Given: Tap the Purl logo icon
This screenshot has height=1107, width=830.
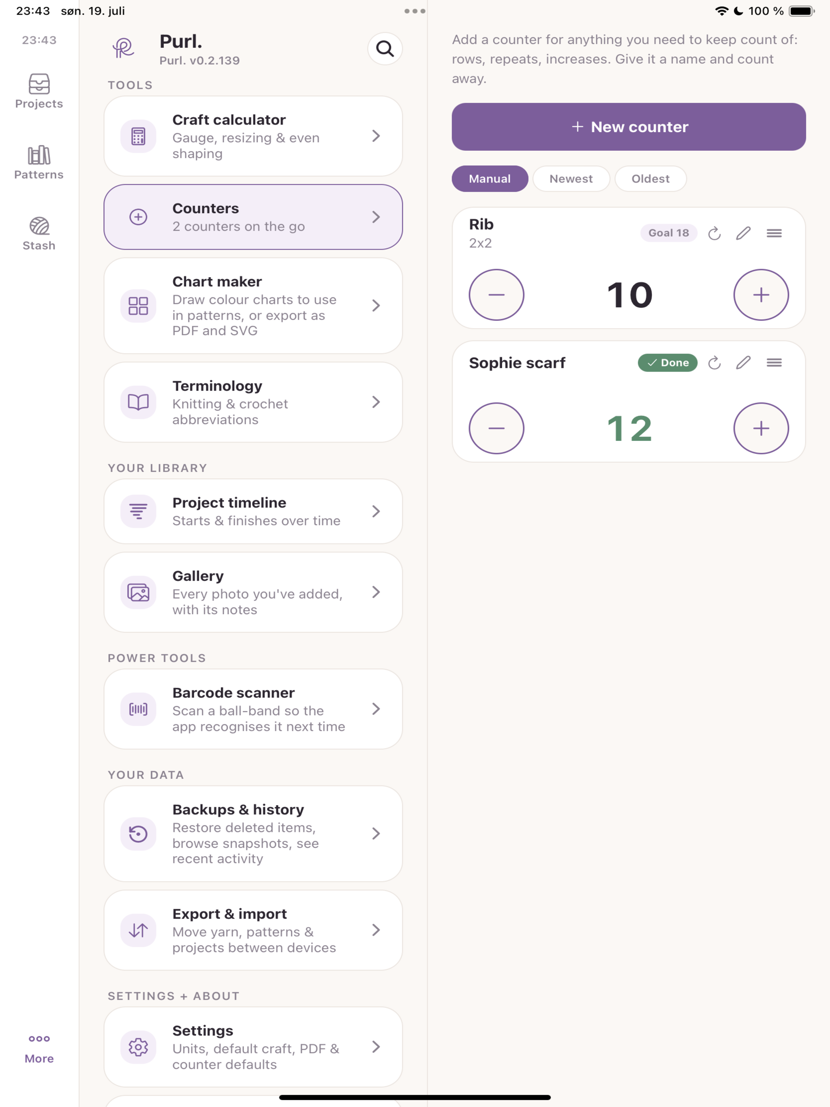Looking at the screenshot, I should pyautogui.click(x=123, y=48).
